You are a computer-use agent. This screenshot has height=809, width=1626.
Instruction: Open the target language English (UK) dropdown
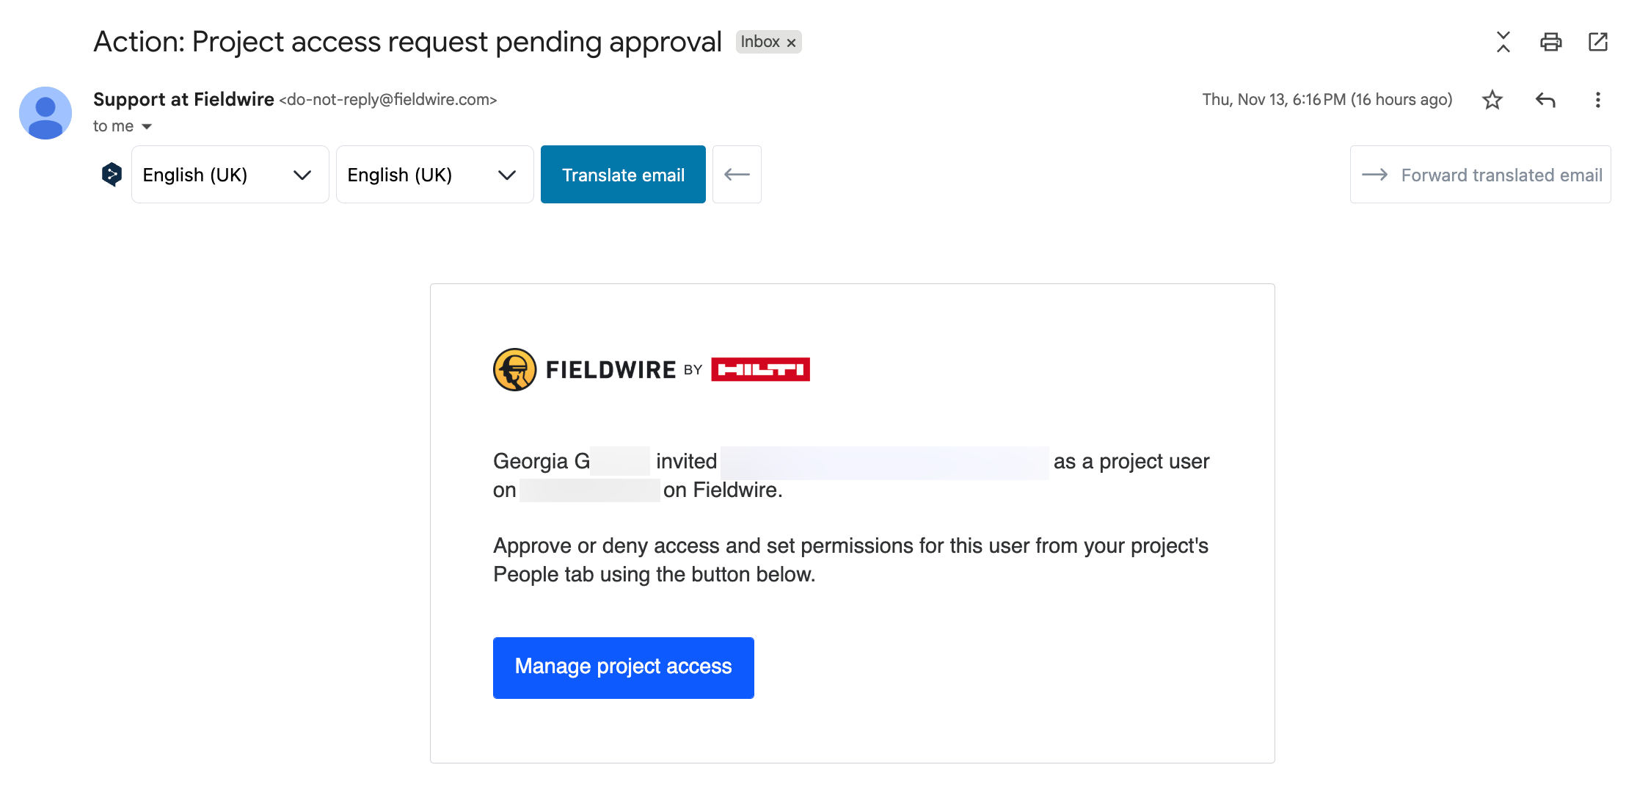(434, 175)
